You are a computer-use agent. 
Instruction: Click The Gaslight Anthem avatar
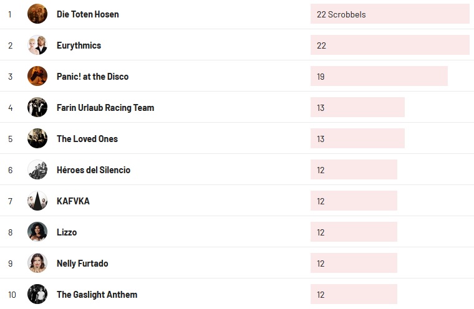tap(37, 294)
